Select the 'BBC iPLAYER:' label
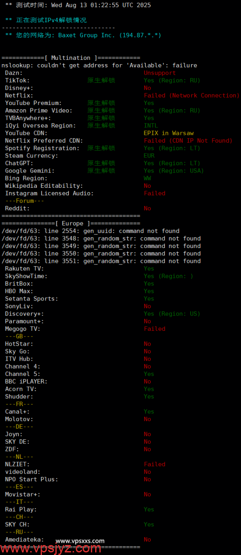The width and height of the screenshot is (241, 555). 26,382
